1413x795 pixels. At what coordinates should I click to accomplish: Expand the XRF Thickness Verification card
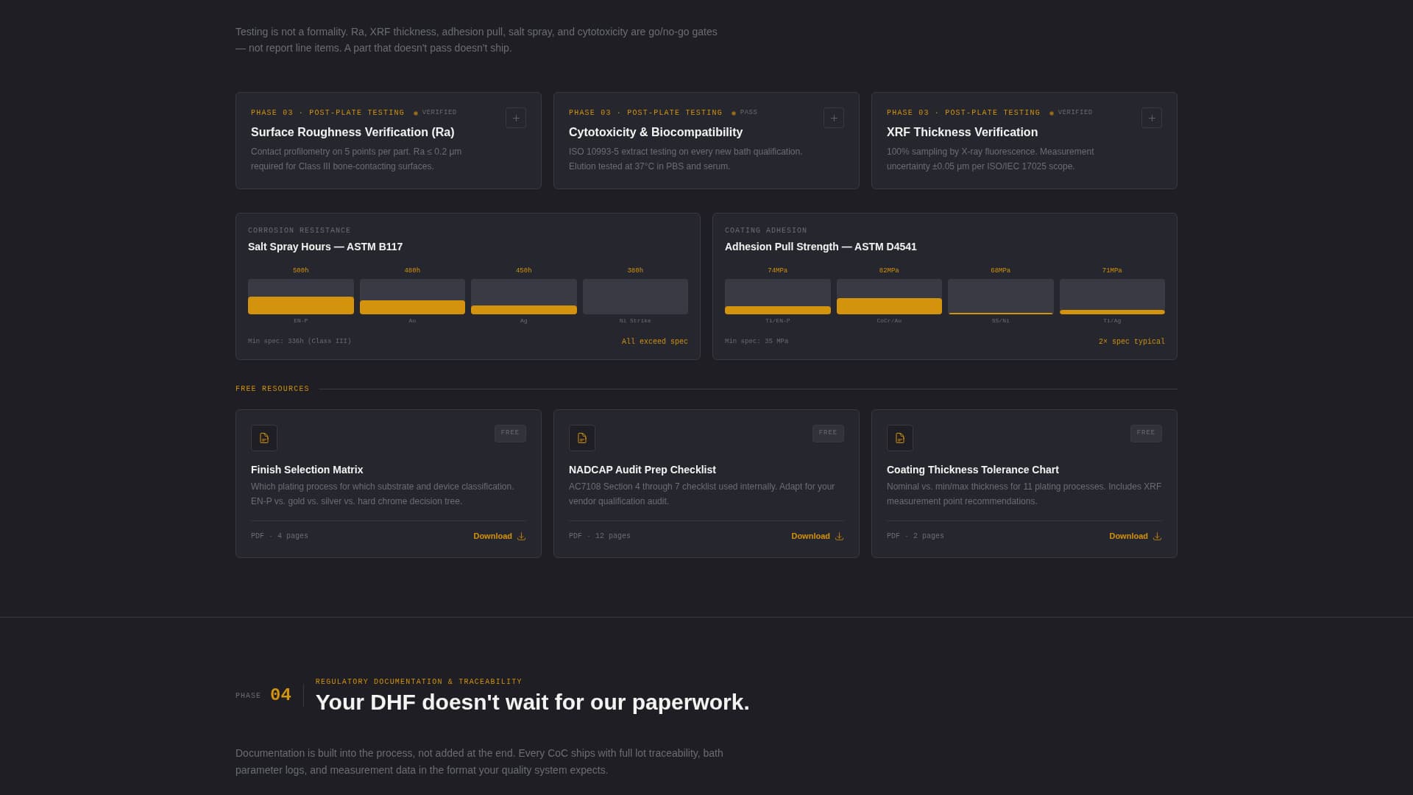point(1152,118)
